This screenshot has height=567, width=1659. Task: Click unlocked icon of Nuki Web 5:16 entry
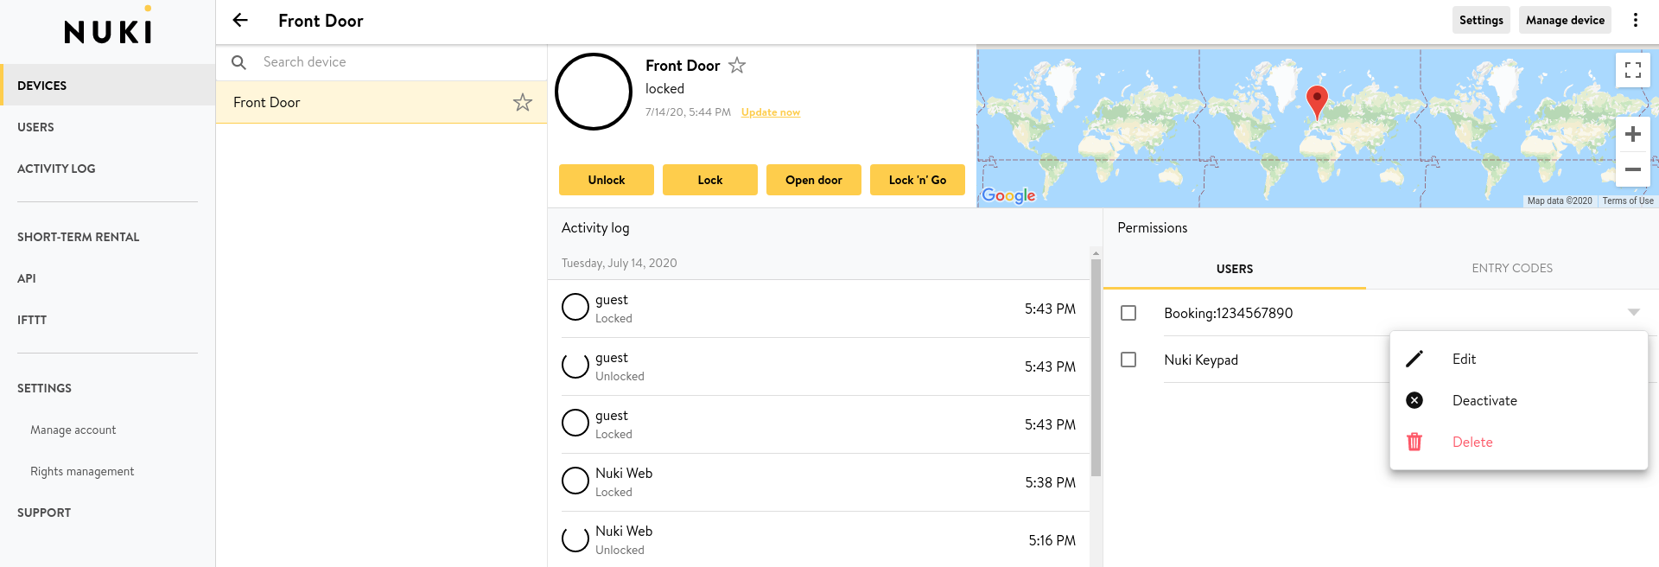point(575,538)
